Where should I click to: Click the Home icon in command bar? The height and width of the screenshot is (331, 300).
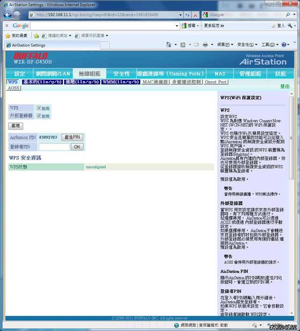(169, 45)
